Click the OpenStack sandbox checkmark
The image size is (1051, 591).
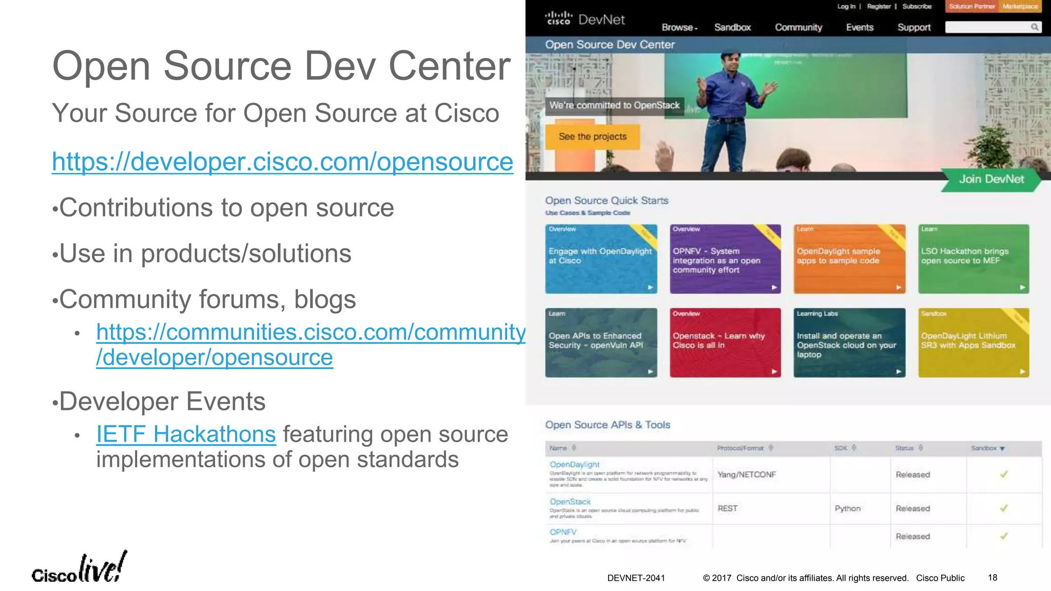1004,508
